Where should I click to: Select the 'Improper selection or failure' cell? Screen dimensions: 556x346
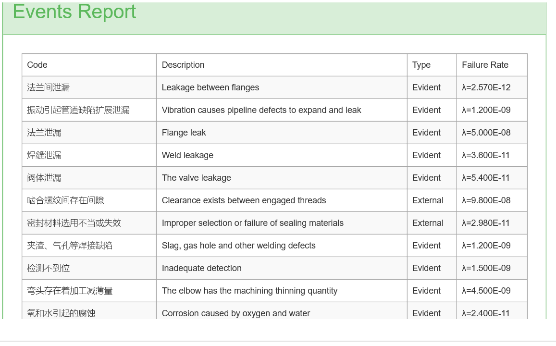point(253,223)
